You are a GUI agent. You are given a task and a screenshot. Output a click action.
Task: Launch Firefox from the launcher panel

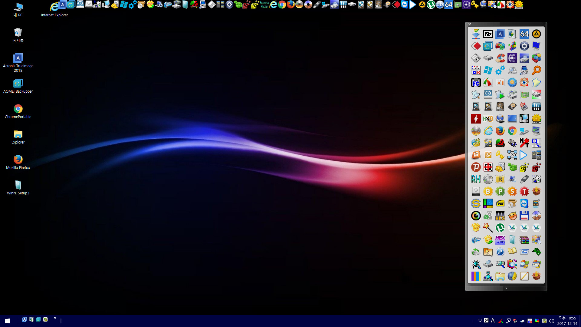(500, 131)
